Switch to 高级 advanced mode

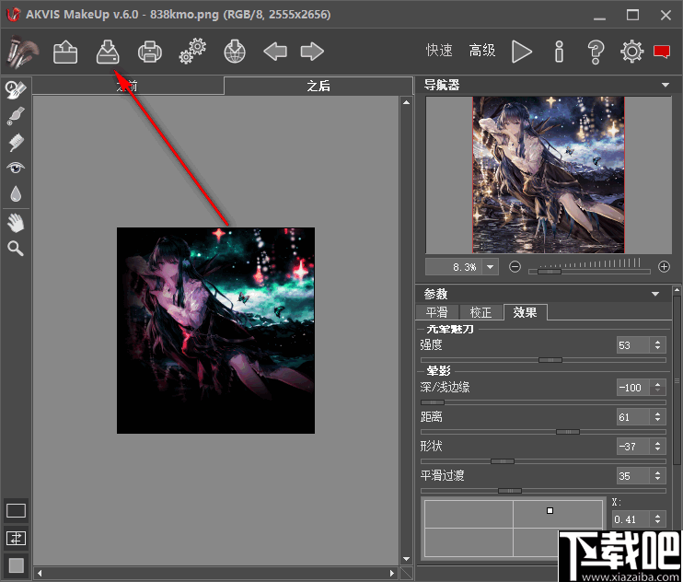tap(482, 51)
